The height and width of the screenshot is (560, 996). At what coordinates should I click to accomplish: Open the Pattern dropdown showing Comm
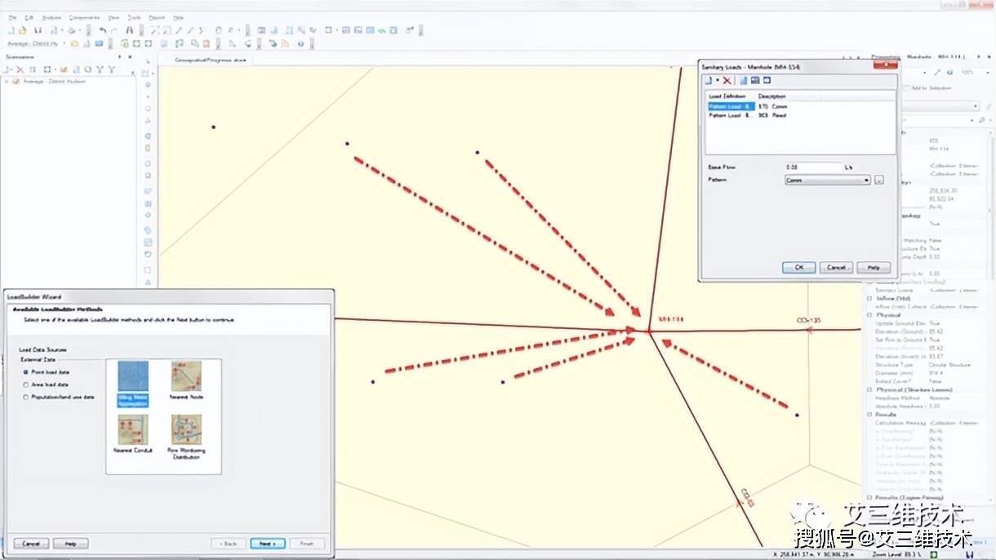click(x=828, y=180)
